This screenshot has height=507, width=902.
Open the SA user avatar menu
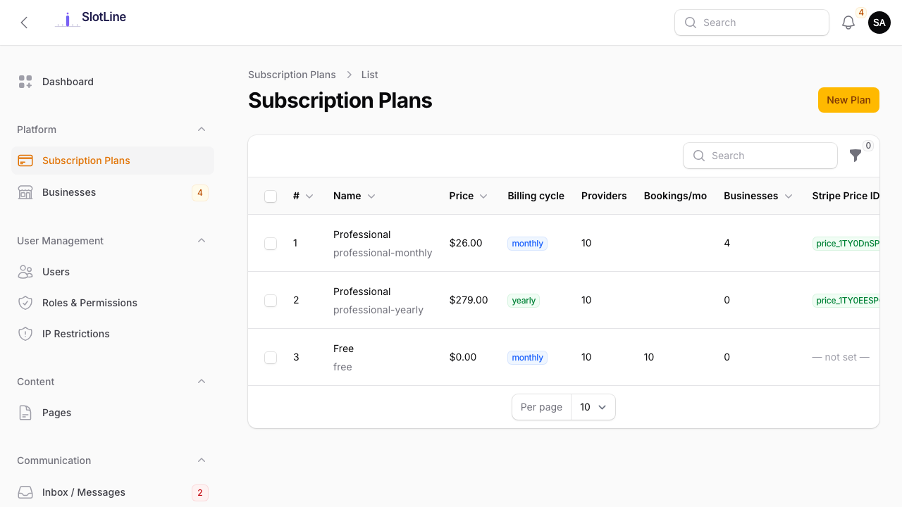tap(879, 23)
